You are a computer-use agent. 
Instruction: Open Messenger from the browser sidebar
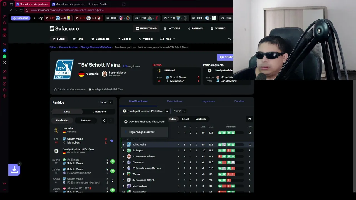point(4,50)
